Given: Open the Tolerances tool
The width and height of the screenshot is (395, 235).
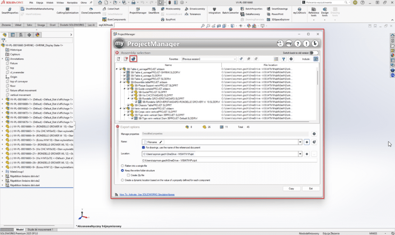Looking at the screenshot, I should click(x=193, y=14).
